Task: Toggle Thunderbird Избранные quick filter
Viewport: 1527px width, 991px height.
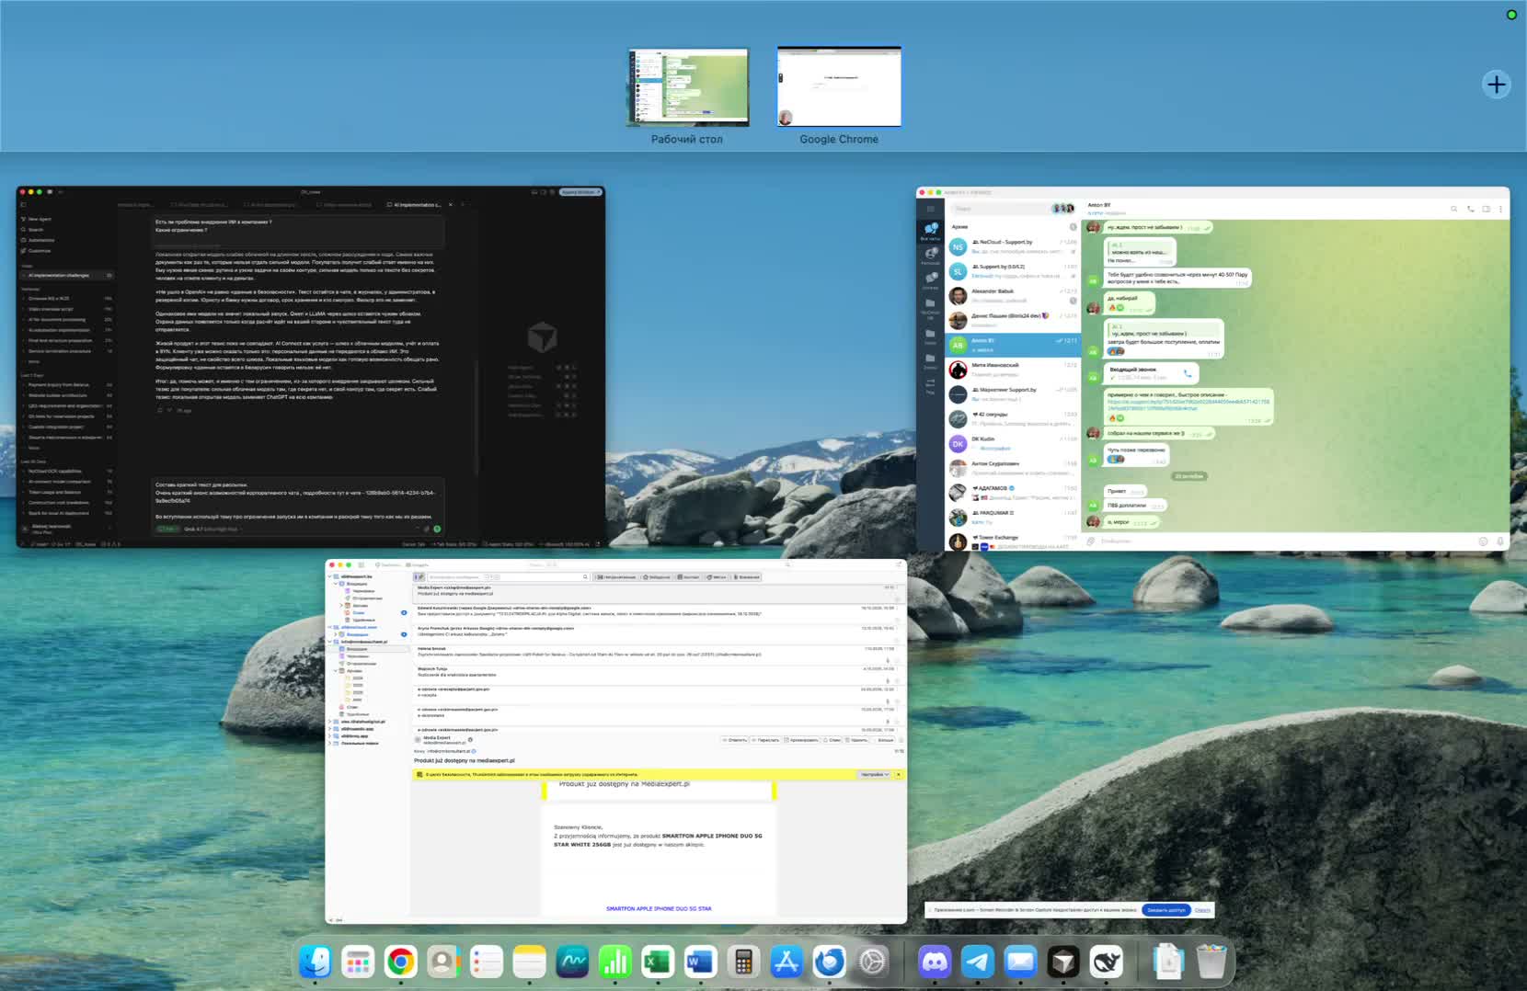Action: point(658,577)
